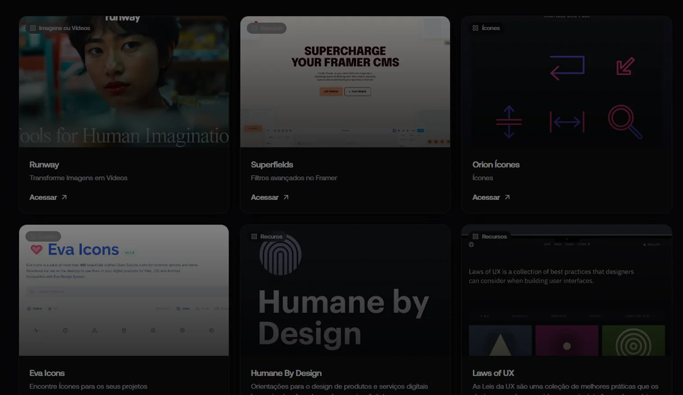The image size is (683, 395).
Task: Click the grid icon beside Imagens ou Vídeos
Action: click(x=33, y=28)
